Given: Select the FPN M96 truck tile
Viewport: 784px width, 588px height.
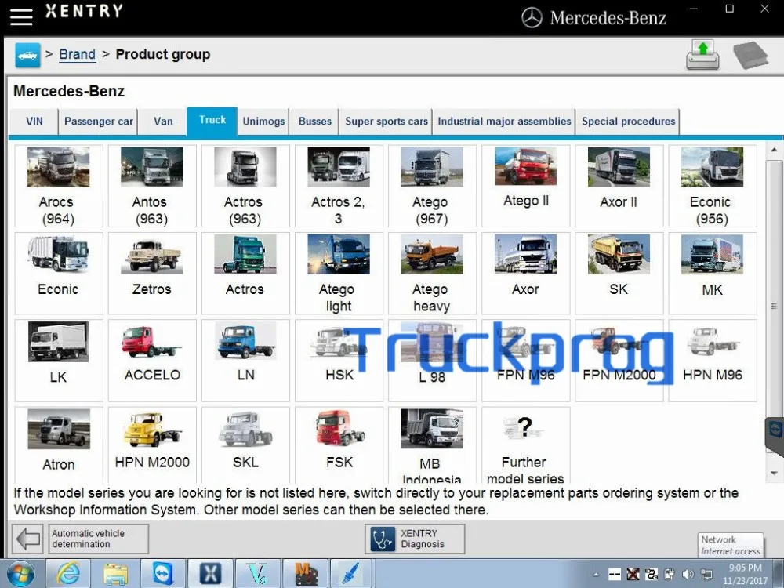Looking at the screenshot, I should click(x=526, y=361).
